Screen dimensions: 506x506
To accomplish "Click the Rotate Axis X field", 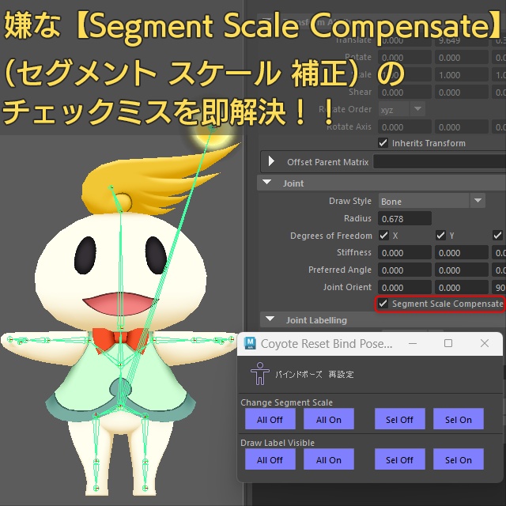I will click(405, 126).
